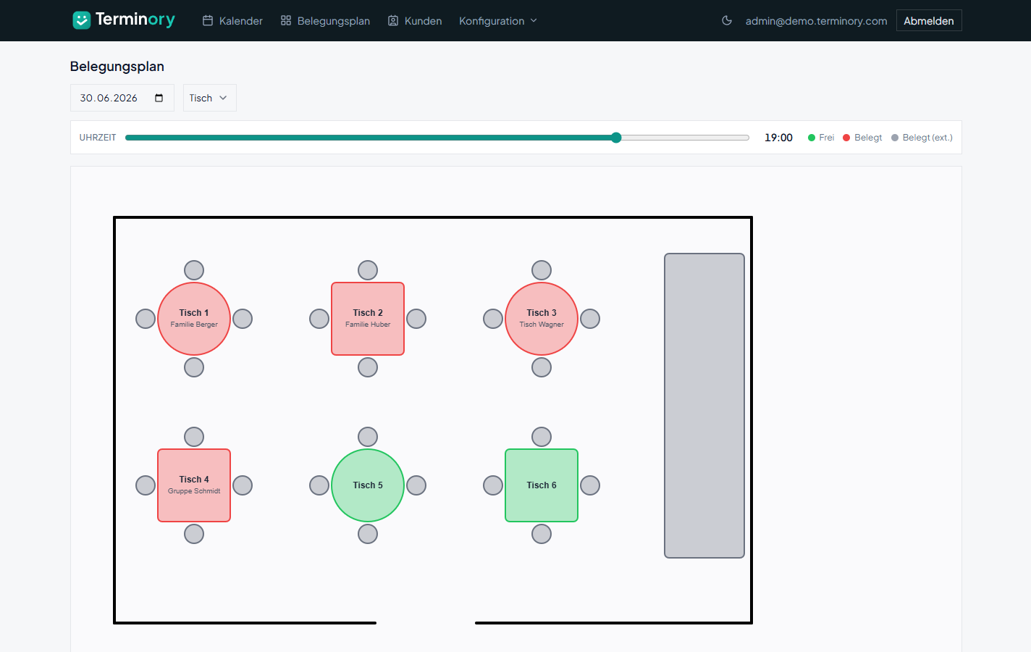Click the Belegungsplan page heading

coord(117,67)
